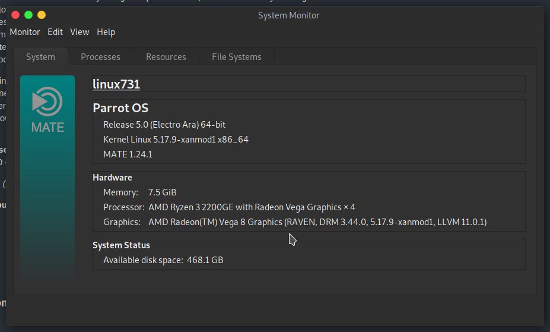Switch to the Resources tab
Viewport: 550px width, 332px height.
[166, 57]
